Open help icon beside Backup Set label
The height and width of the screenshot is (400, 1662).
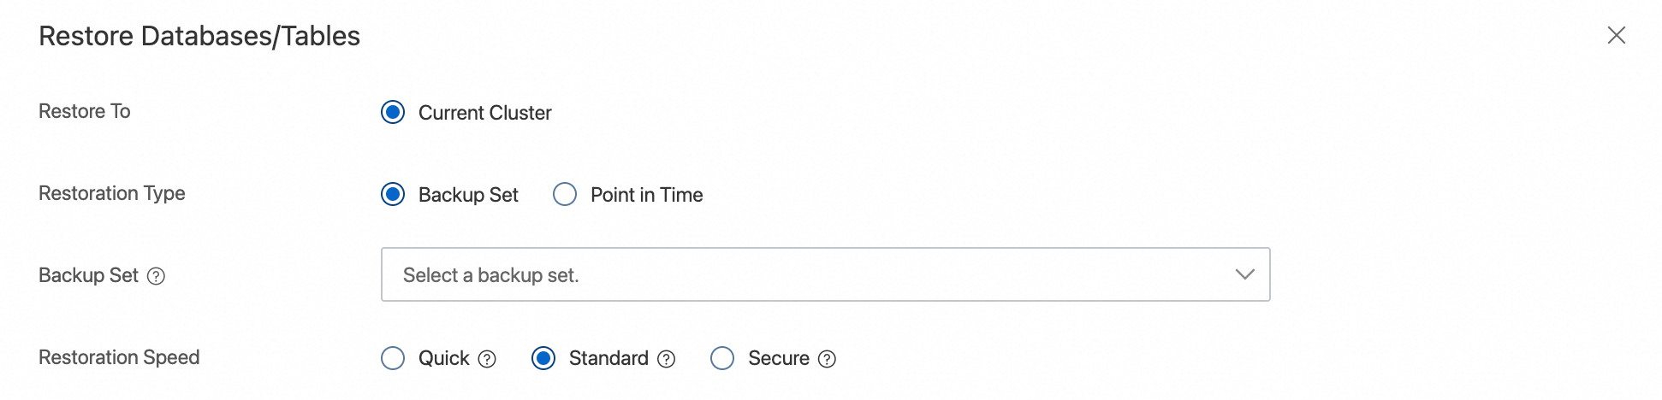tap(156, 276)
